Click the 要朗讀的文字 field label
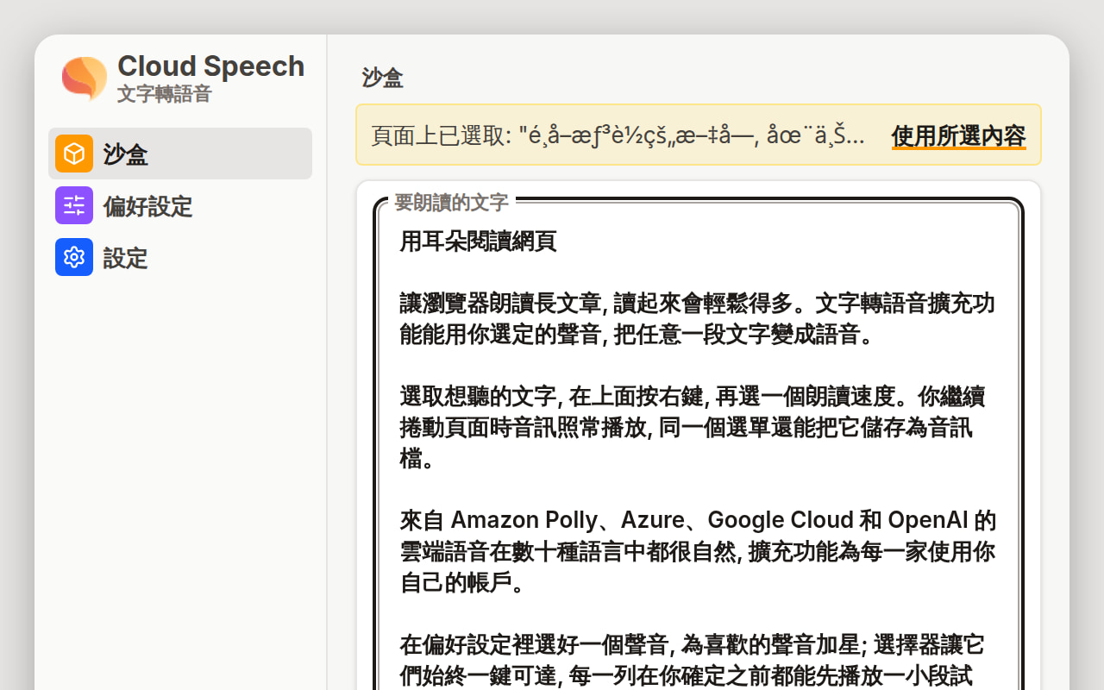This screenshot has height=690, width=1104. click(451, 203)
